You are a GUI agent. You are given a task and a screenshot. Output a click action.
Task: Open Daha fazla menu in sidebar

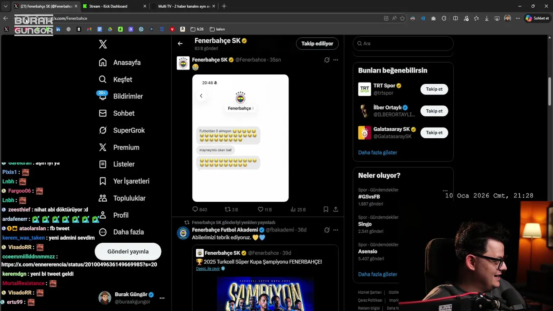121,232
